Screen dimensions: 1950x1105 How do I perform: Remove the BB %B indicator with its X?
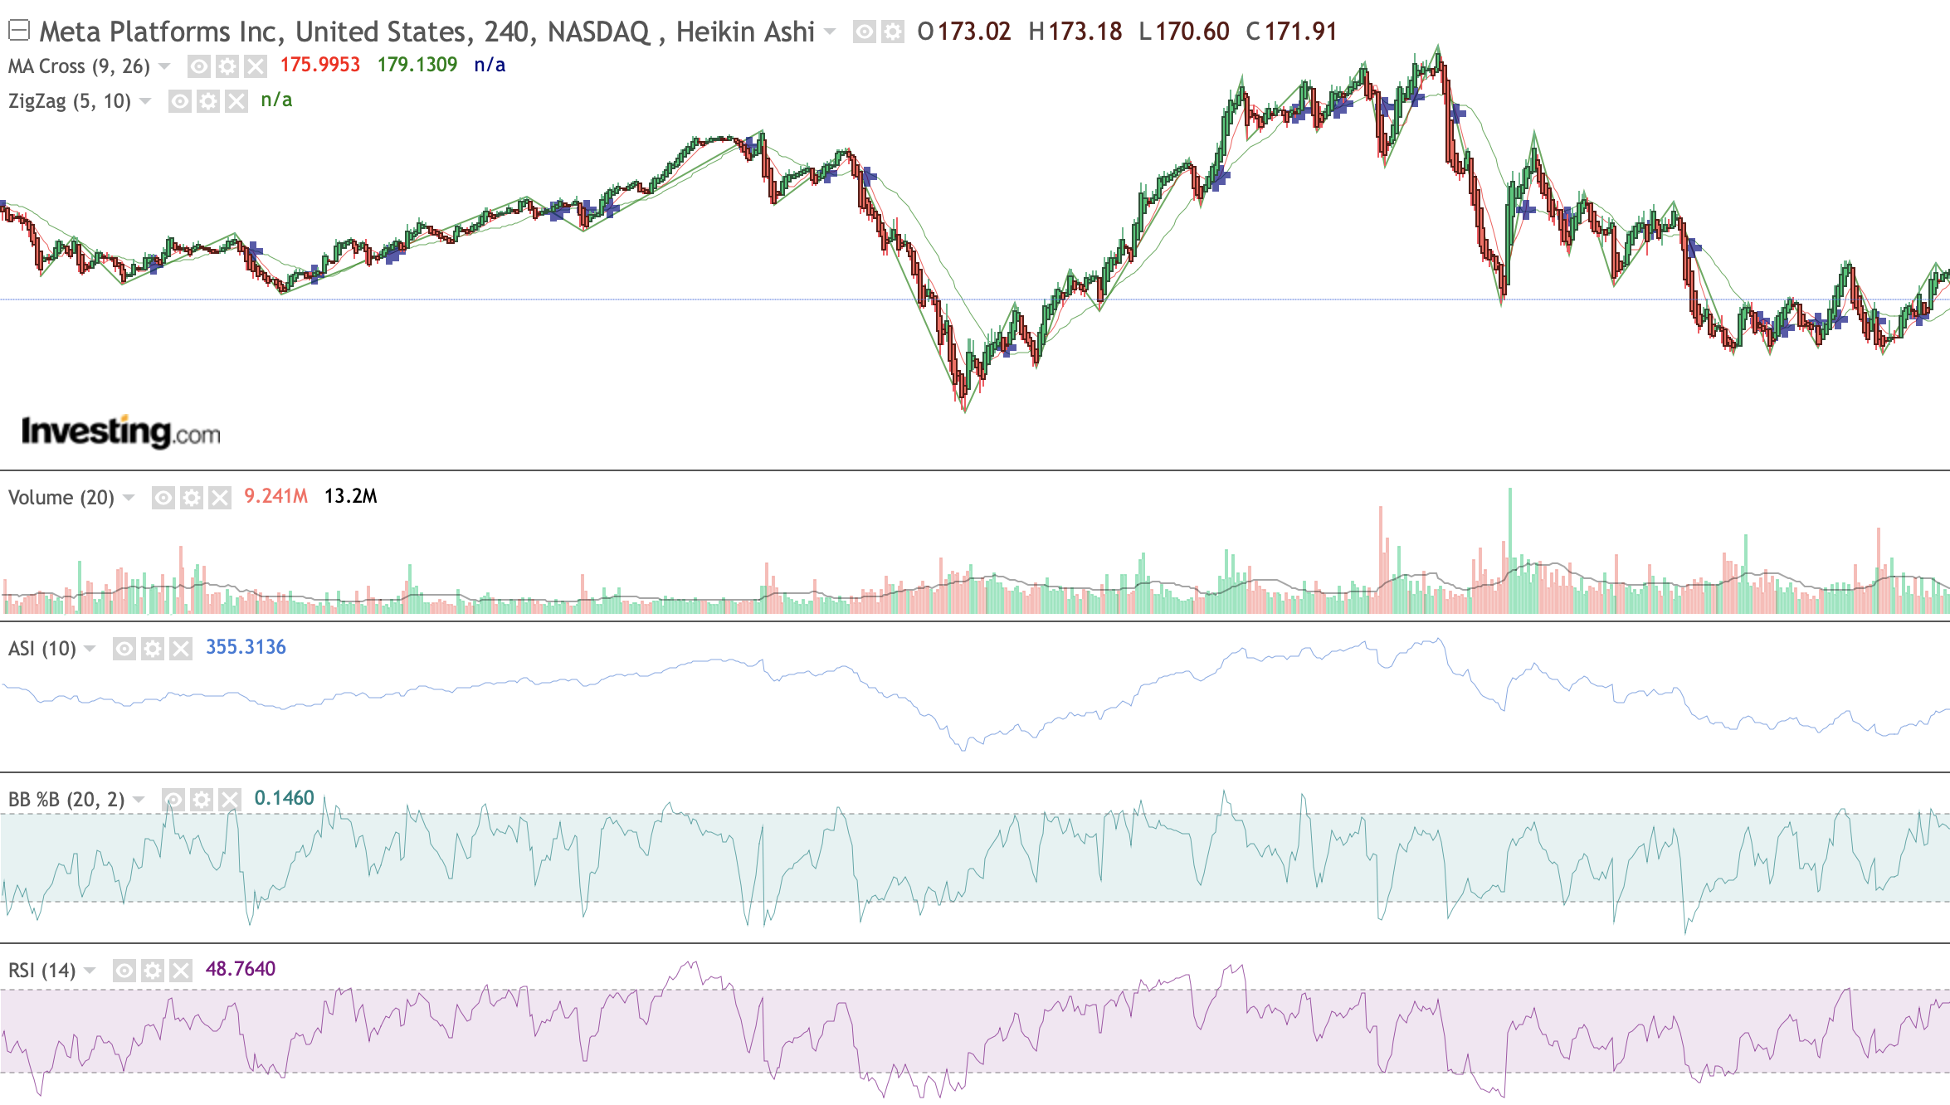[x=230, y=800]
